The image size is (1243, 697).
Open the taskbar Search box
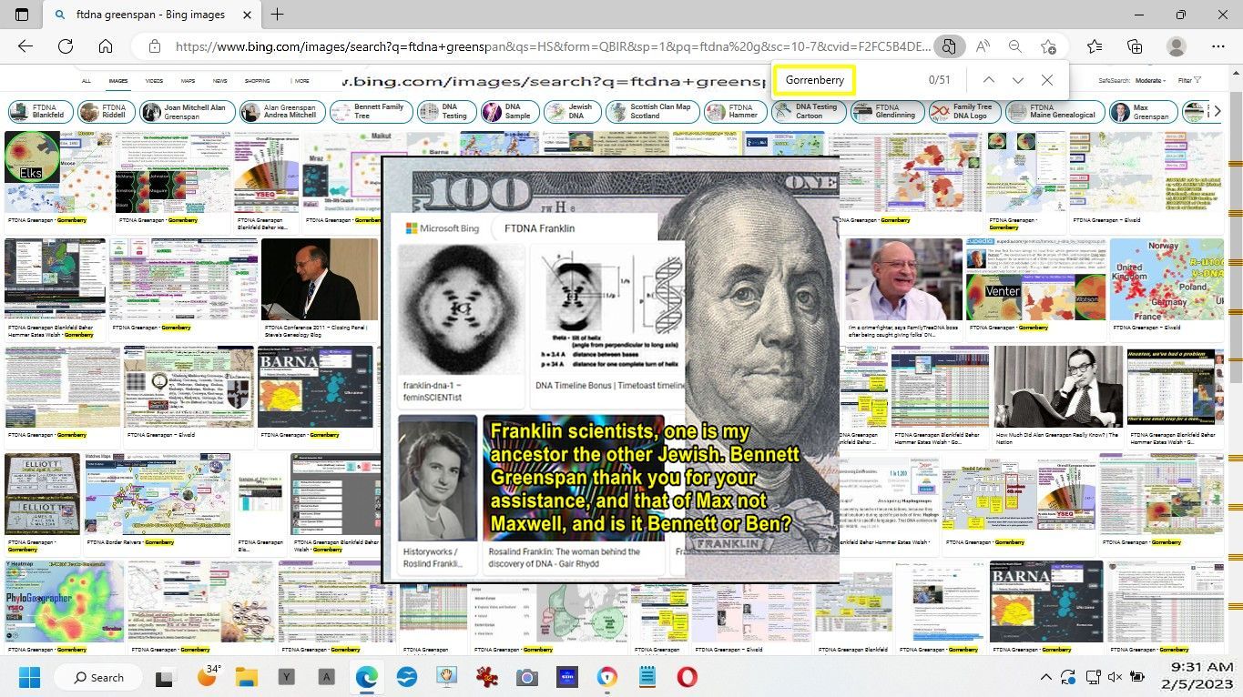coord(98,677)
